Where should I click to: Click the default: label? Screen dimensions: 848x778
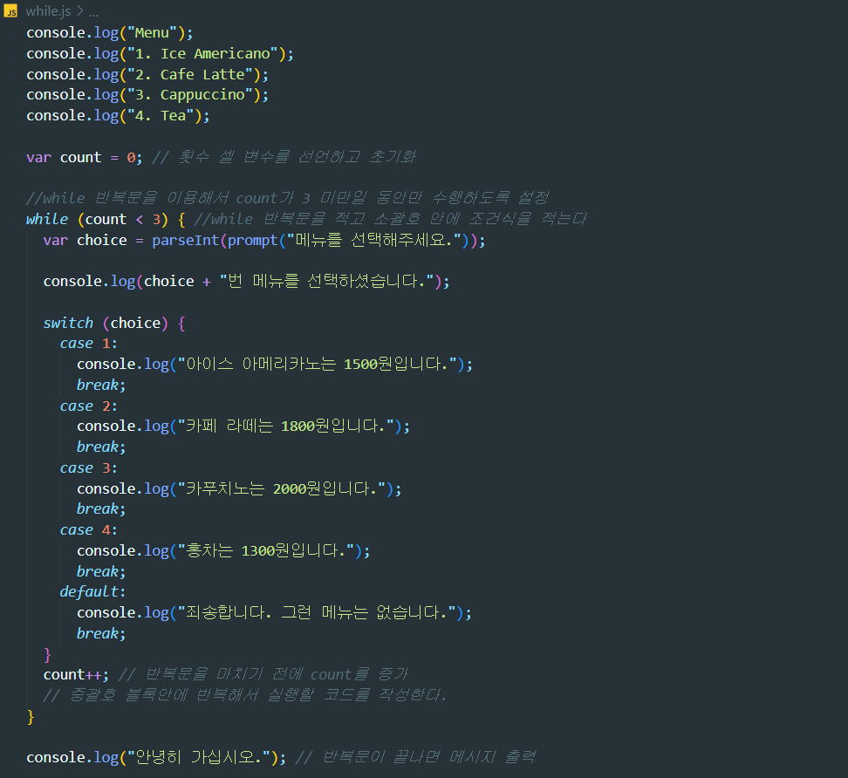92,592
